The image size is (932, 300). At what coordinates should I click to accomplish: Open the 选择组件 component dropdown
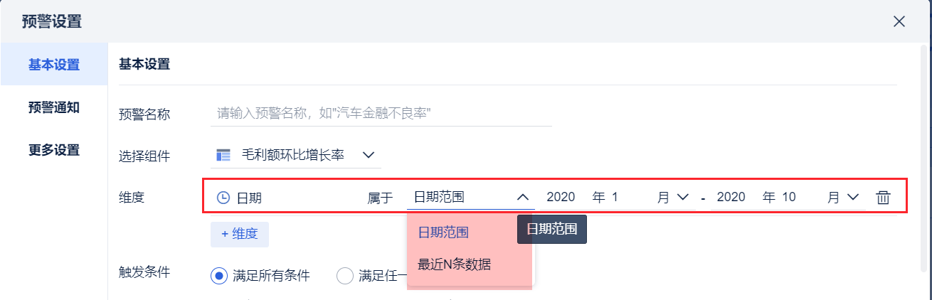coord(368,155)
